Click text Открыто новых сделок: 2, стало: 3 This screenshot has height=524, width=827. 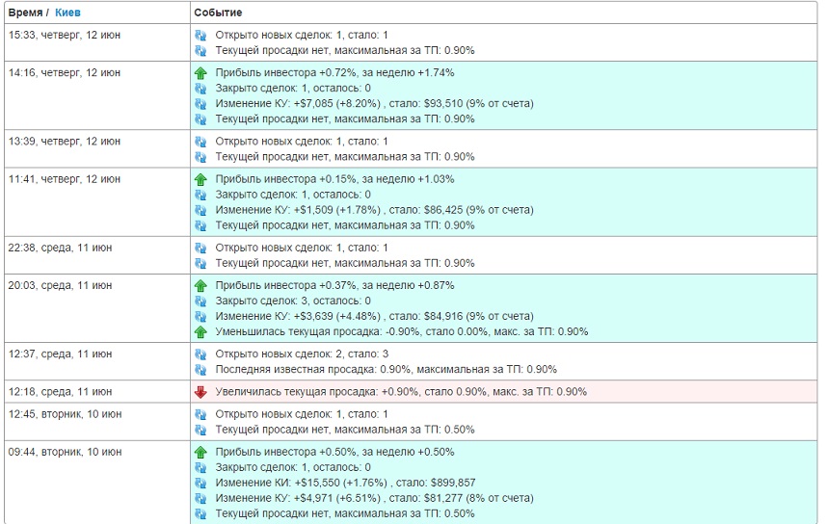point(303,354)
